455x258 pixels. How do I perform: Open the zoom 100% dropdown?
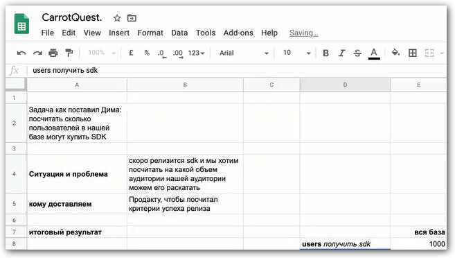[x=102, y=53]
